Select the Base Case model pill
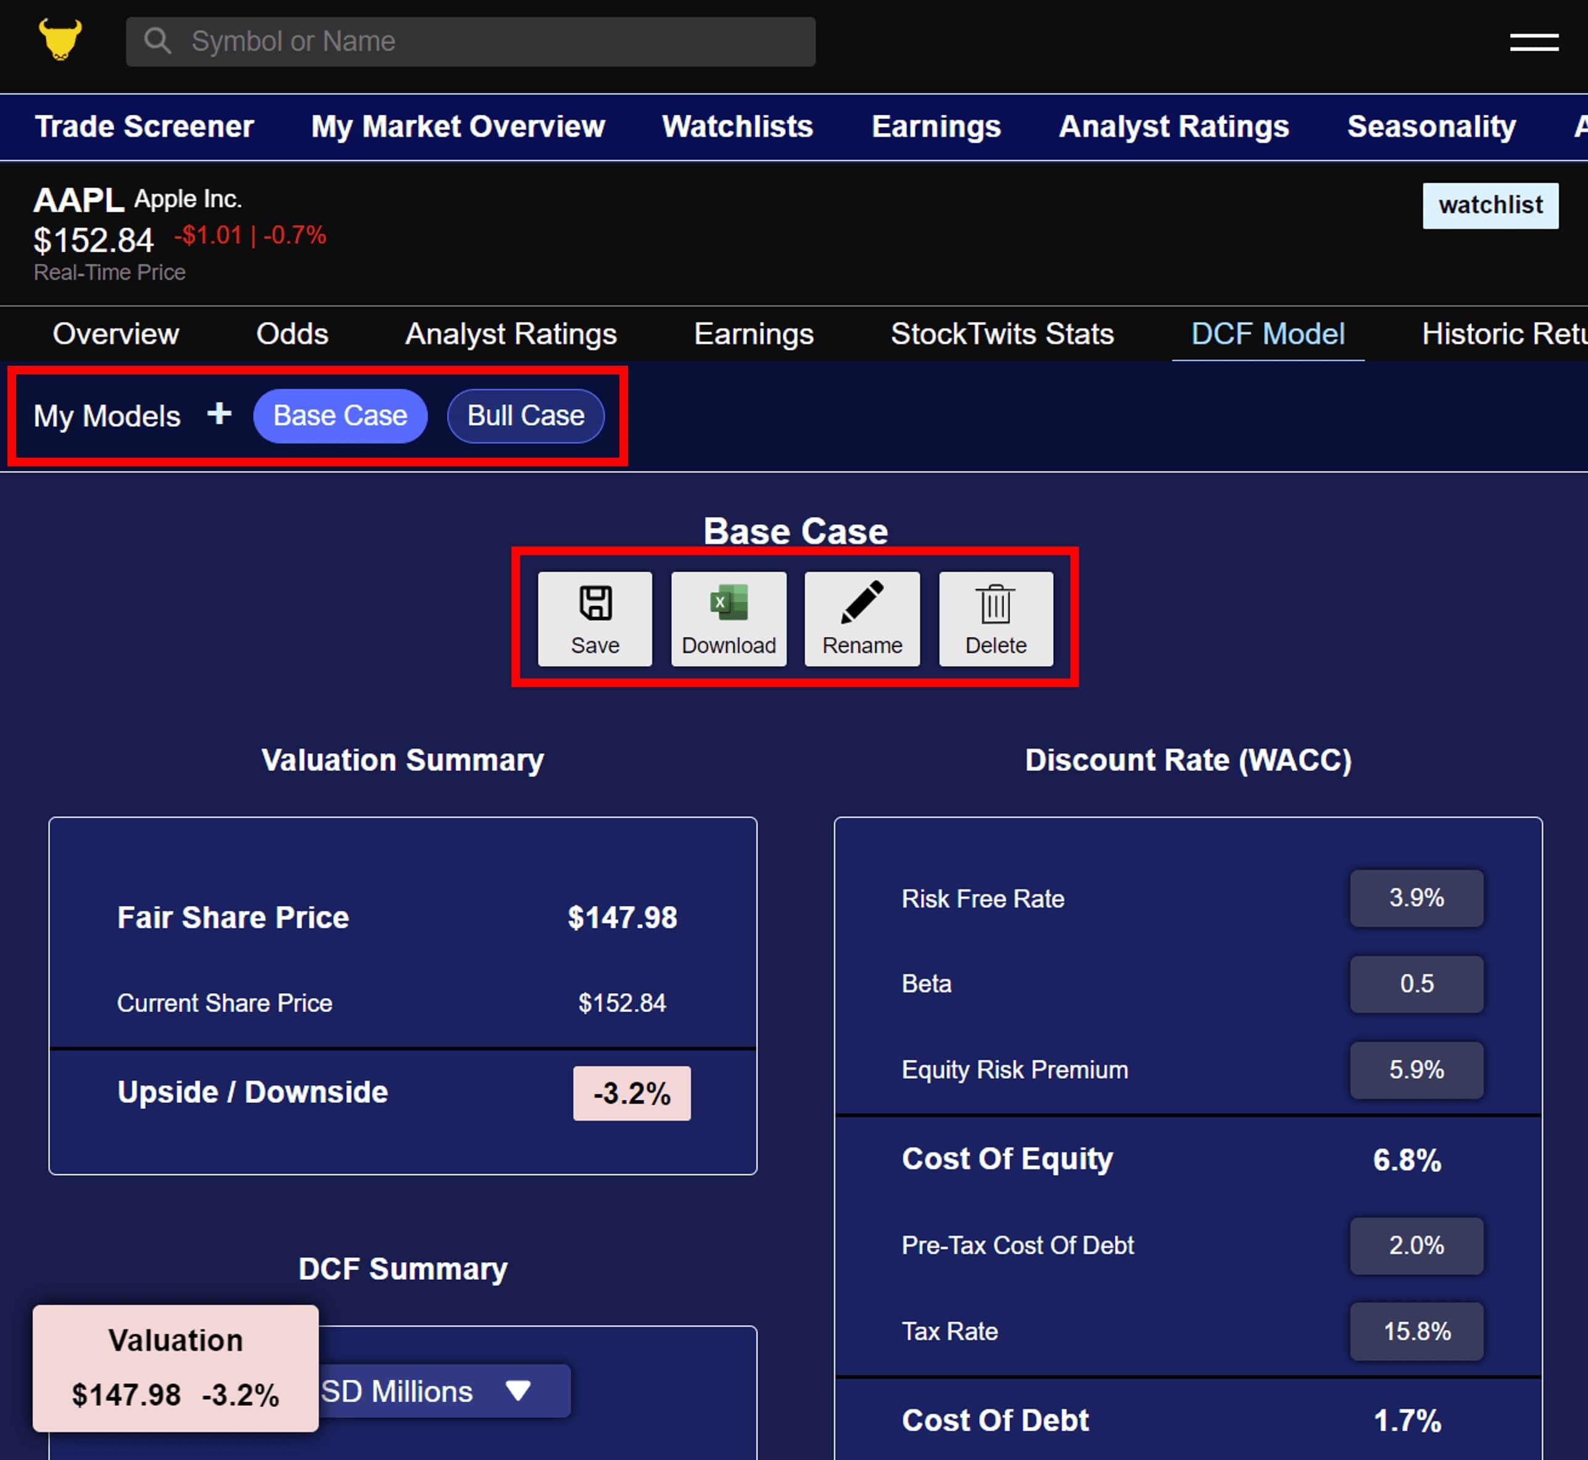 coord(341,416)
